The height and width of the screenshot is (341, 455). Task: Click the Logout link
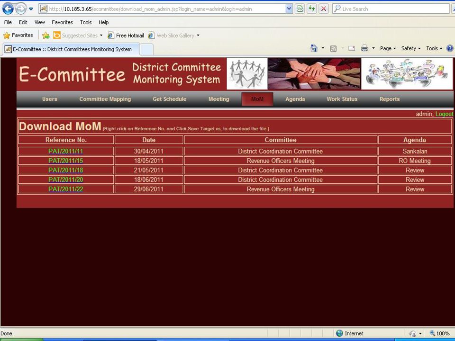click(444, 114)
